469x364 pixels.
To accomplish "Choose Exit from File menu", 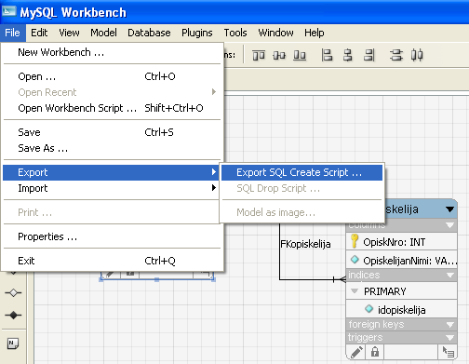I will click(x=111, y=261).
